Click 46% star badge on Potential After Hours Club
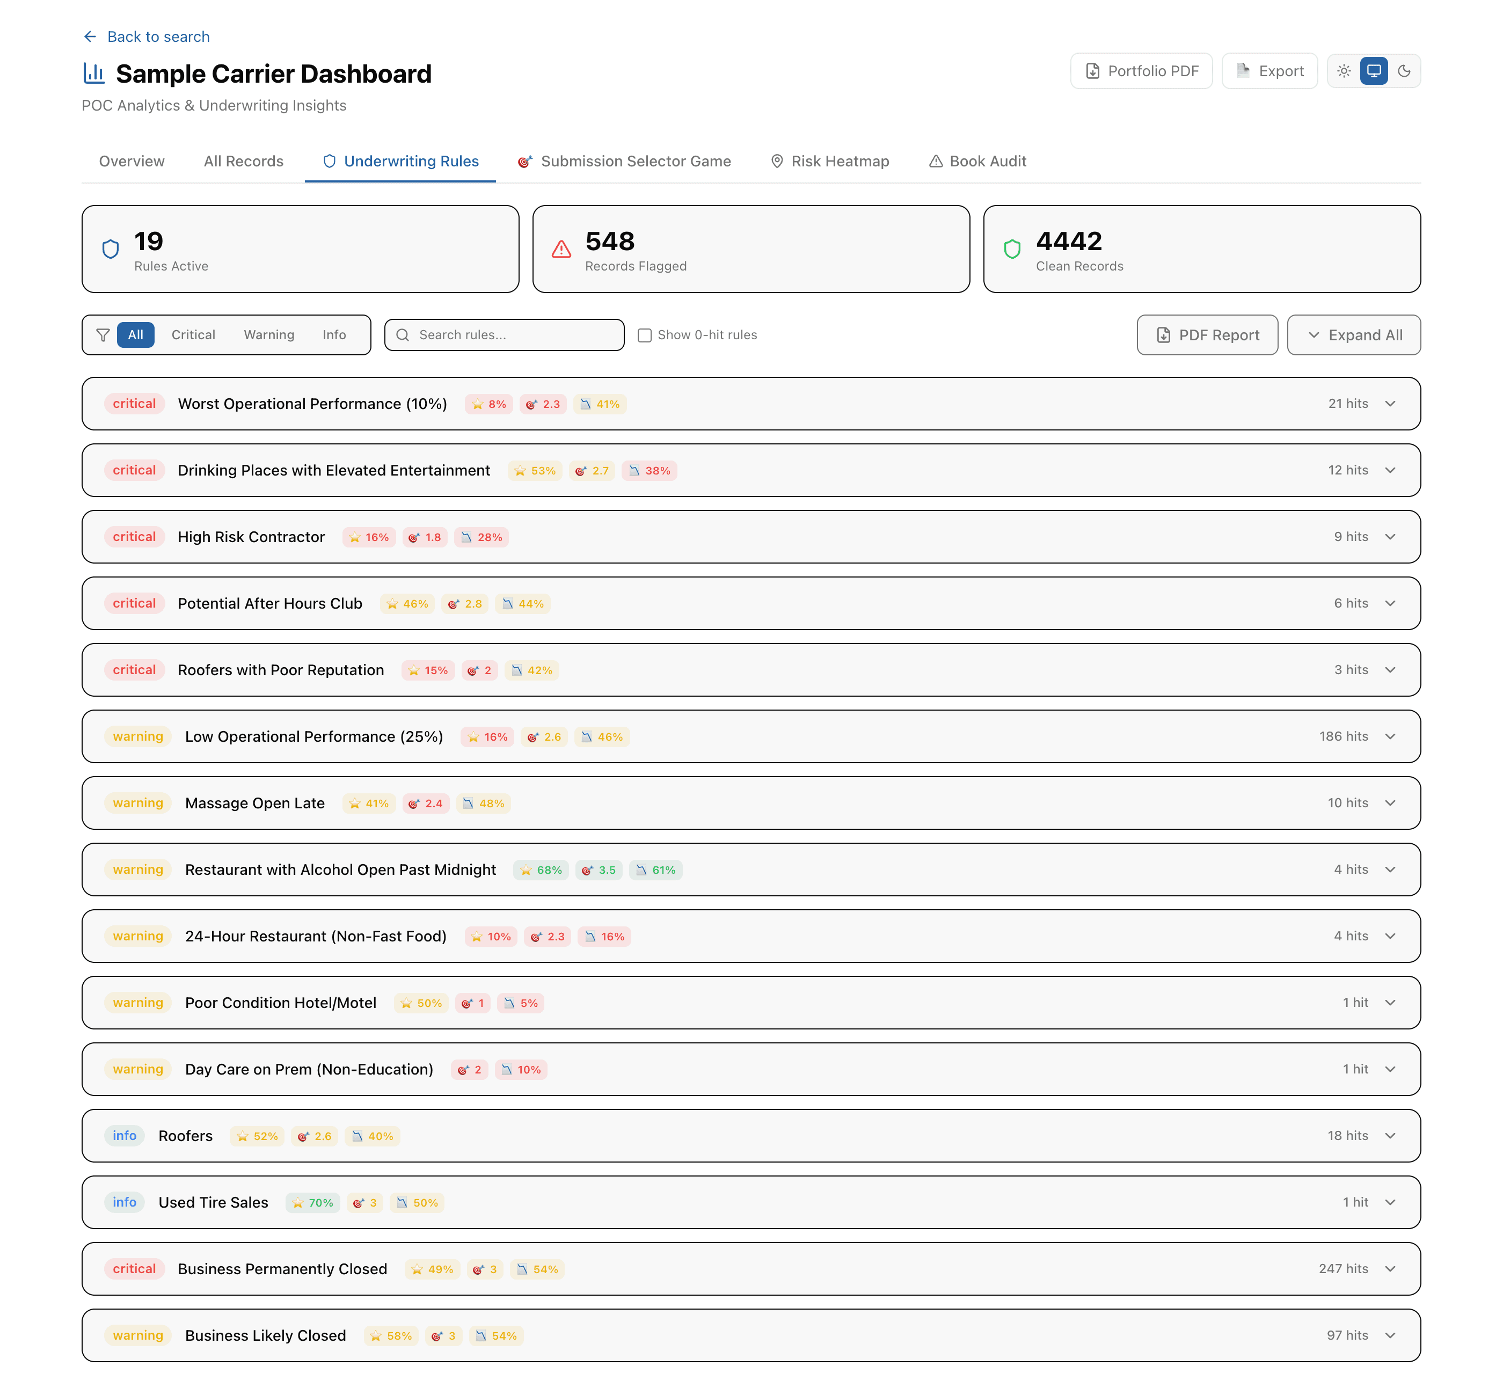The width and height of the screenshot is (1503, 1388). [x=407, y=604]
